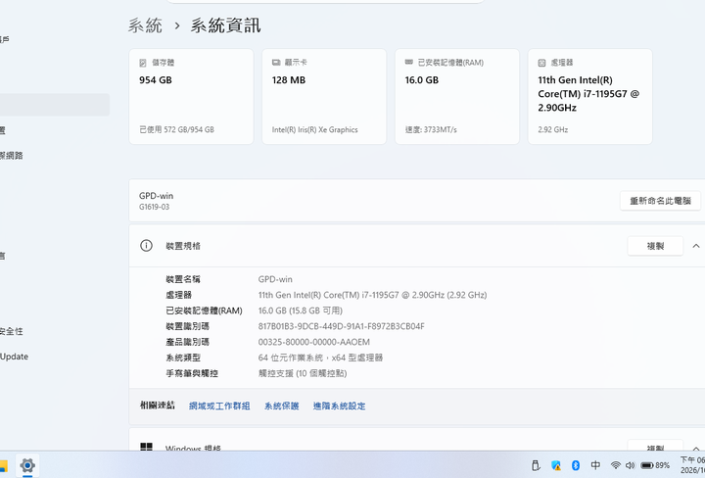The height and width of the screenshot is (478, 705).
Task: Open 網域或工作群組 link
Action: pos(219,406)
